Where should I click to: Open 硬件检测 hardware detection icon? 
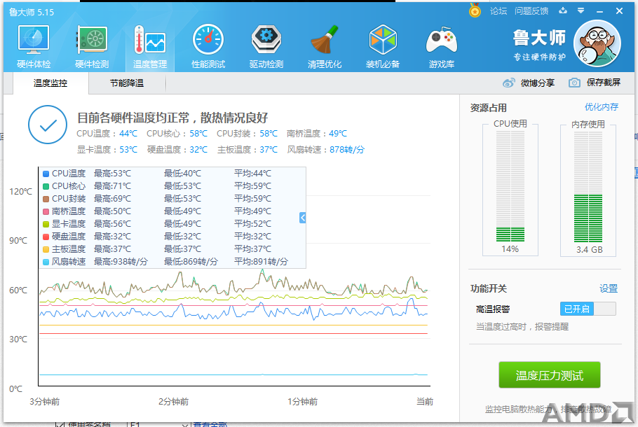92,40
